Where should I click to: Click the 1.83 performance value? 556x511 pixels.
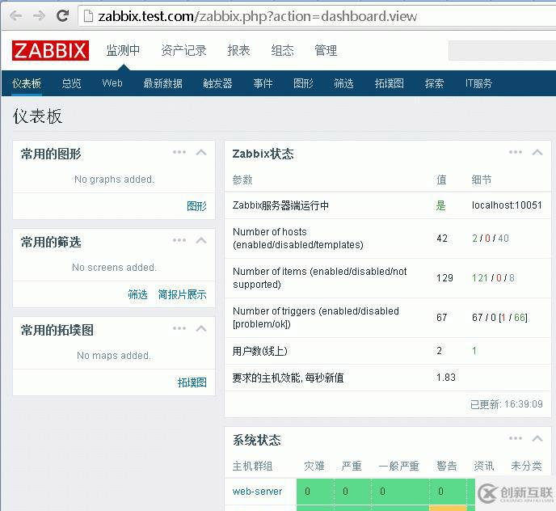tap(446, 378)
